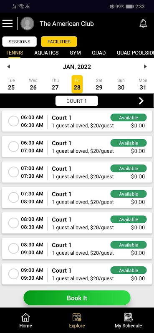This screenshot has height=333, width=154.
Task: Select the 07:30 AM slot radio button
Action: 14,198
